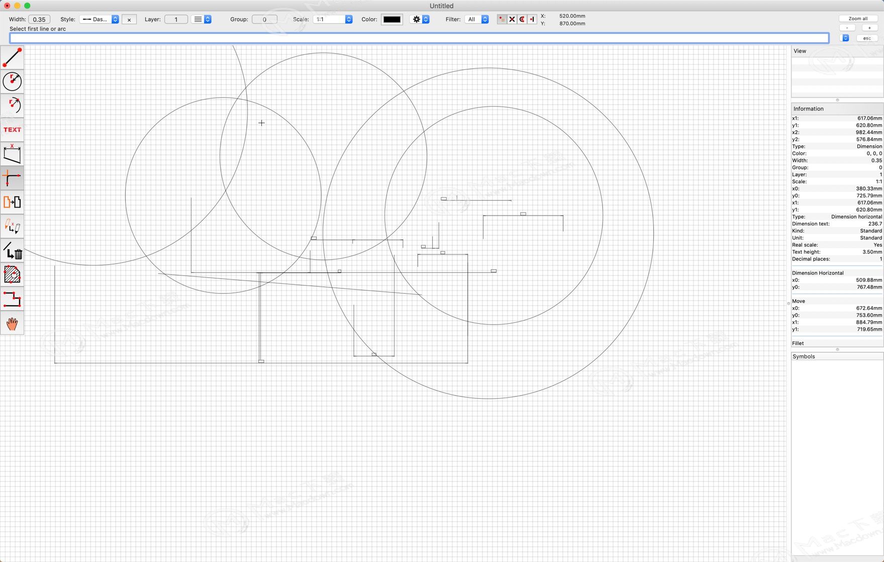Click the esc button

[x=867, y=38]
